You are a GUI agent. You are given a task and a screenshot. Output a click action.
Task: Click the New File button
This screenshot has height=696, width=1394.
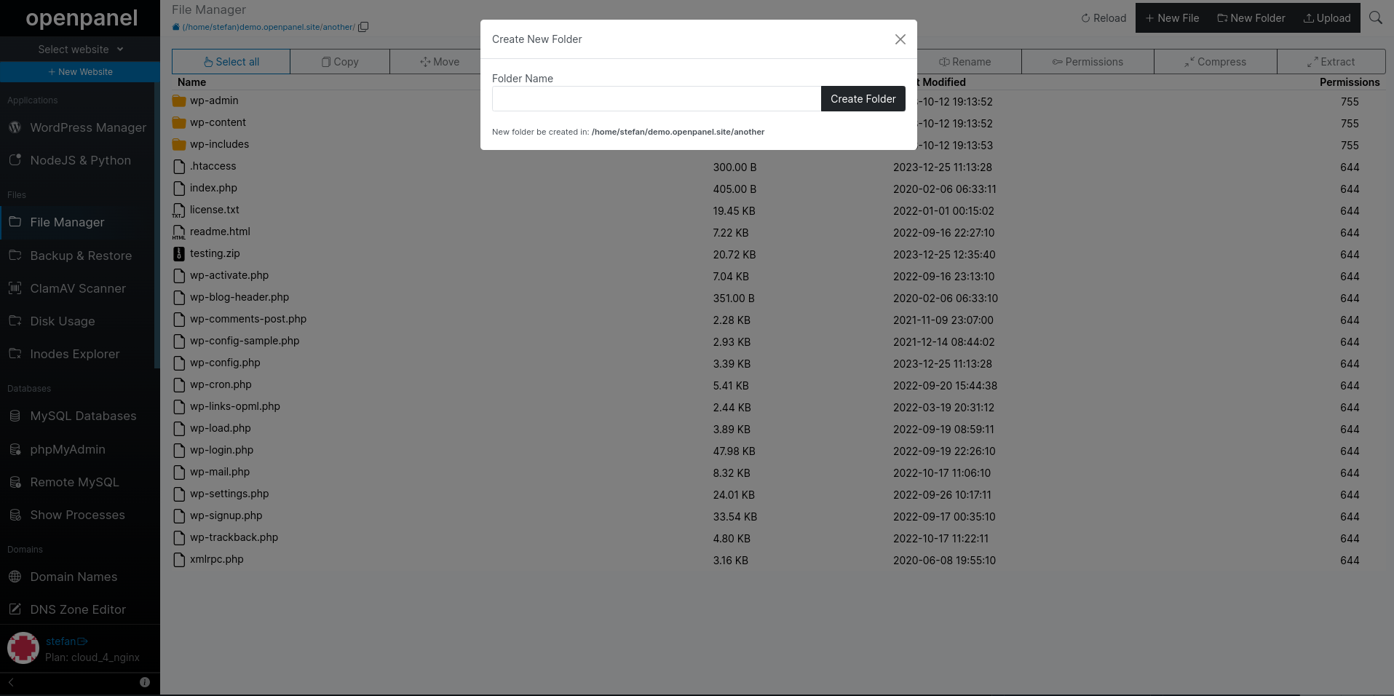(1172, 18)
